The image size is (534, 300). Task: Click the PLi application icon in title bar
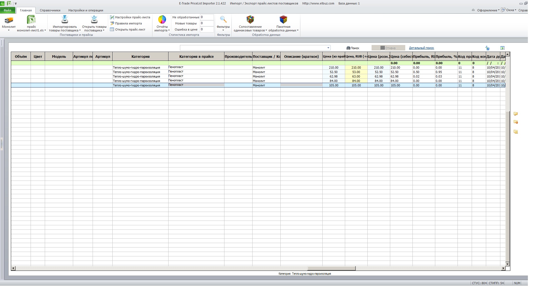[x=2, y=3]
